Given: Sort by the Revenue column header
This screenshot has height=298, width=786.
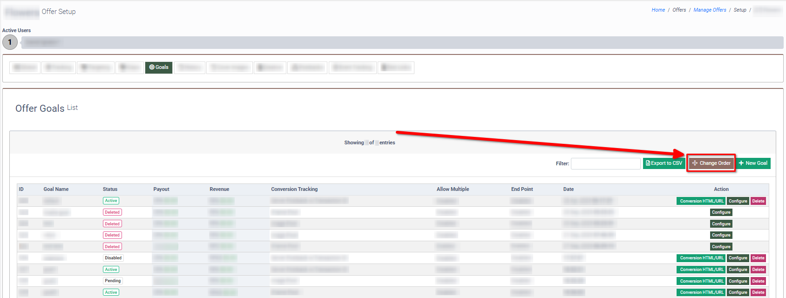Looking at the screenshot, I should [x=219, y=189].
